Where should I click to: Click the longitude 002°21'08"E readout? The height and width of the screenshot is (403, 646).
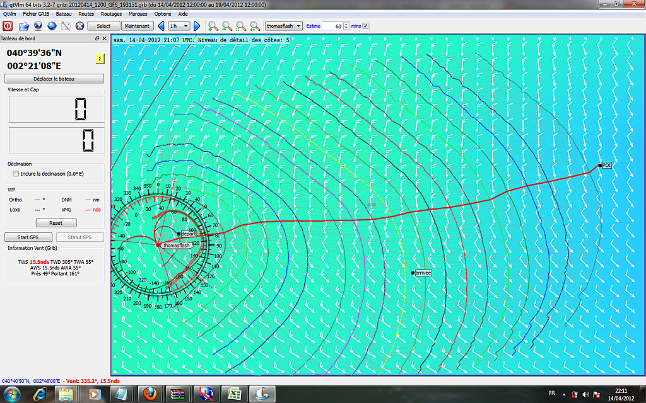(34, 65)
